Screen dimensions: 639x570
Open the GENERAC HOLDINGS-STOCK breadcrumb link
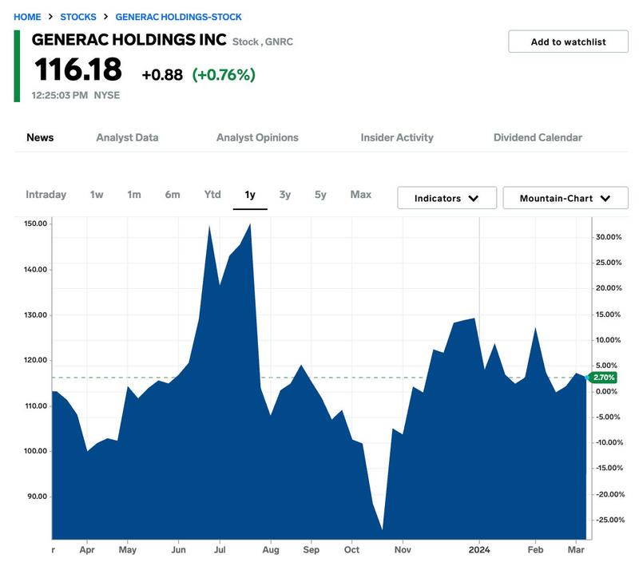click(178, 17)
